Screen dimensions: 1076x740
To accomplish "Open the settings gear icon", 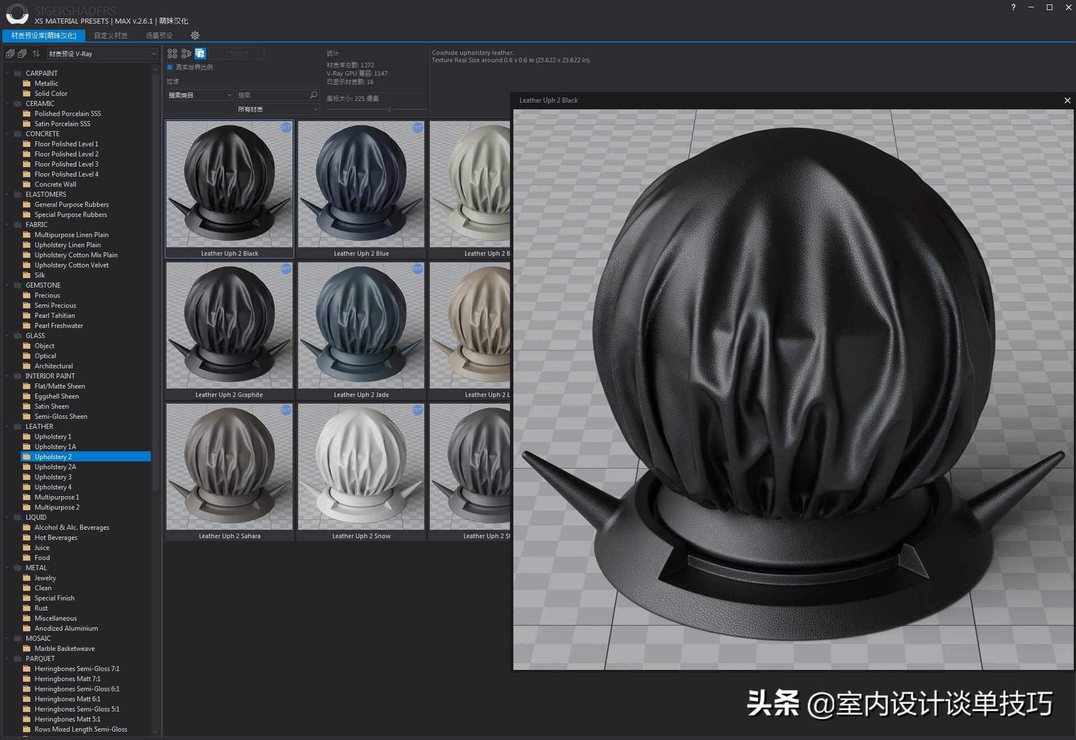I will pyautogui.click(x=195, y=35).
